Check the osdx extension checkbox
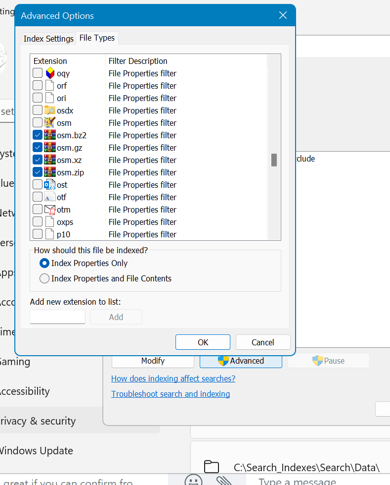This screenshot has width=390, height=485. 38,110
